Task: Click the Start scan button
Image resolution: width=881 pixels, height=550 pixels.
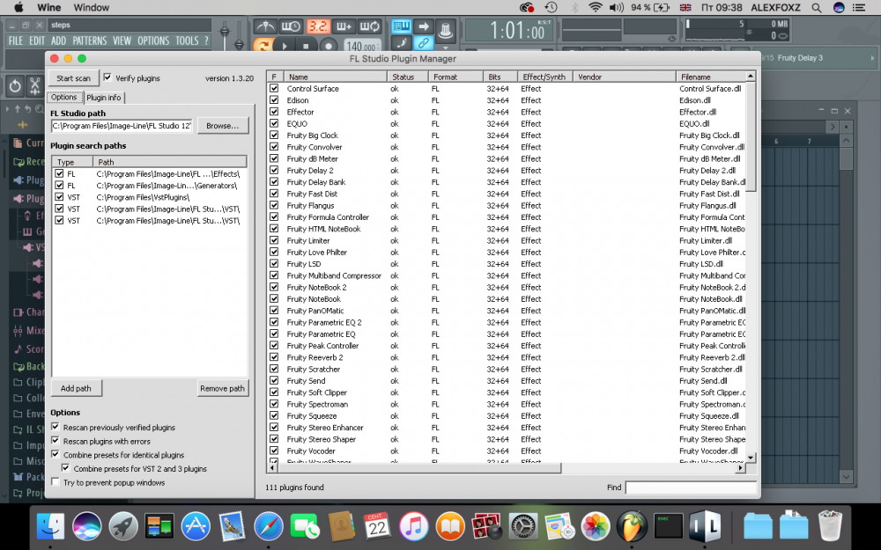Action: coord(74,78)
